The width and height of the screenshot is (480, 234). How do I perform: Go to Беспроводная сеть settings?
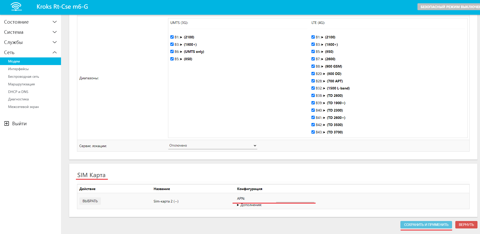pyautogui.click(x=23, y=76)
